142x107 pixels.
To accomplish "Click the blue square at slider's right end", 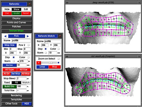I will click(58, 63).
